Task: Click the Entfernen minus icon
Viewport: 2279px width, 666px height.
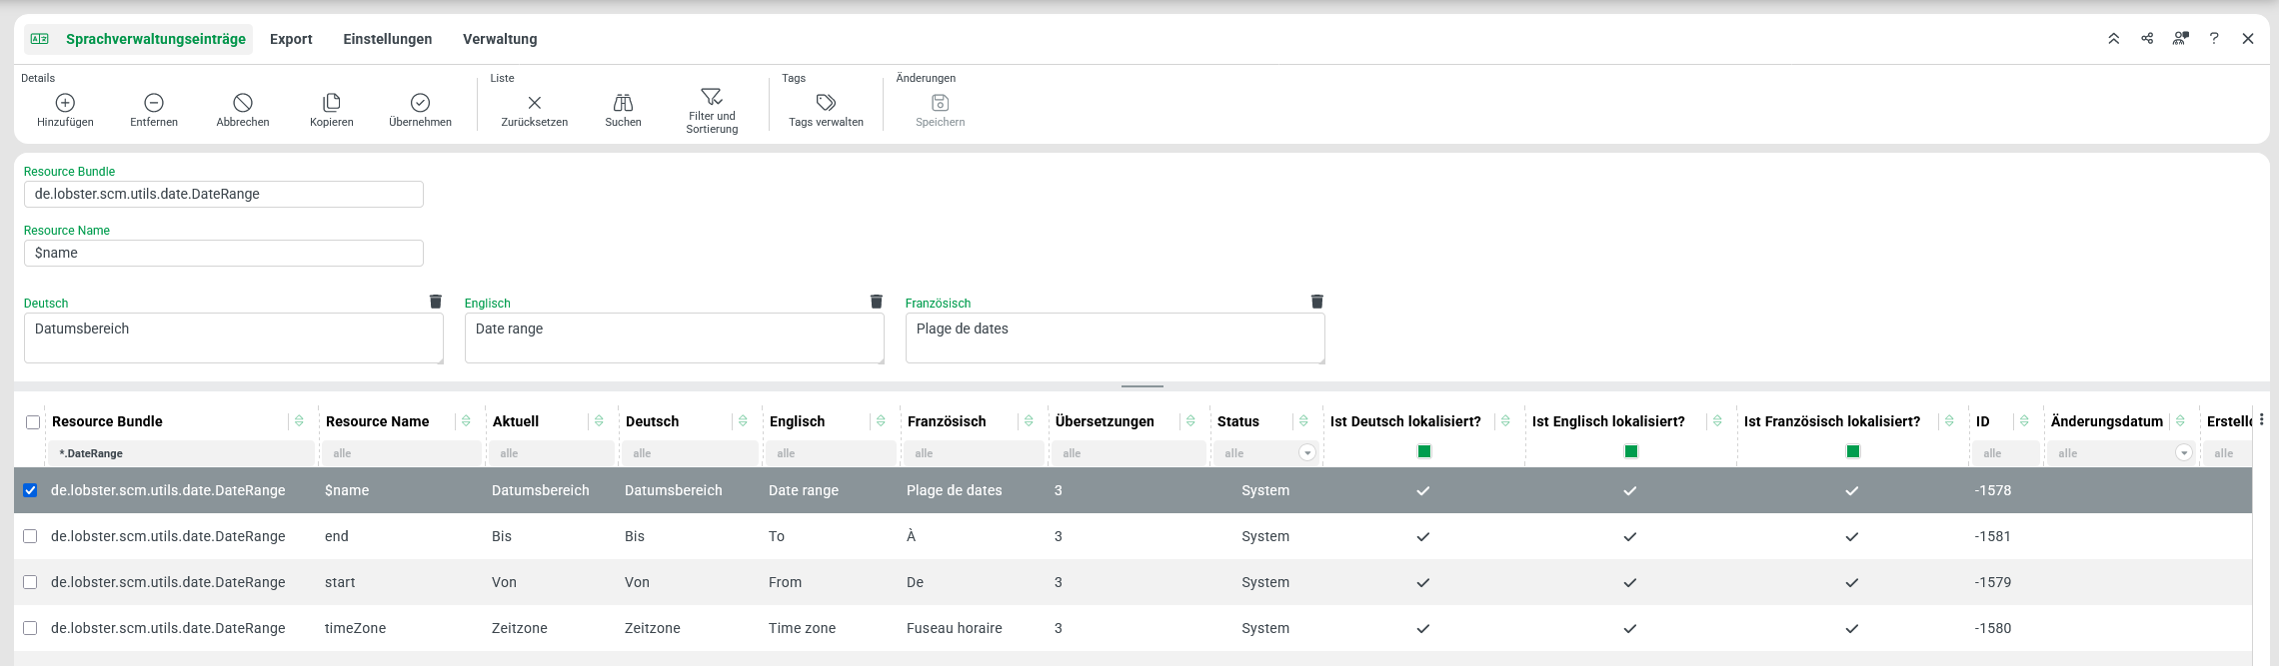Action: pyautogui.click(x=154, y=103)
